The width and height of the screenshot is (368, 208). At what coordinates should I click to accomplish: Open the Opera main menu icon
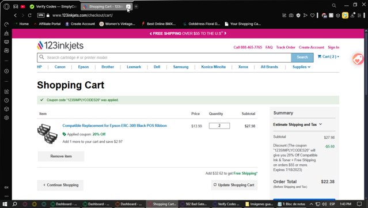coord(6,6)
